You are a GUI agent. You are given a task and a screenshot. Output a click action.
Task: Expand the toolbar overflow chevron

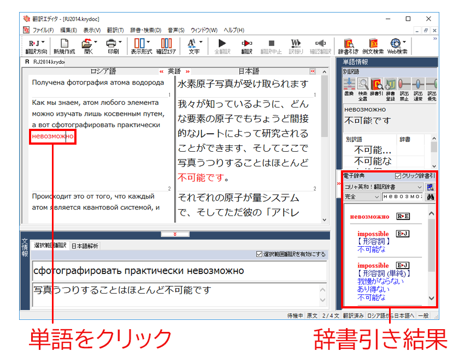(436, 39)
